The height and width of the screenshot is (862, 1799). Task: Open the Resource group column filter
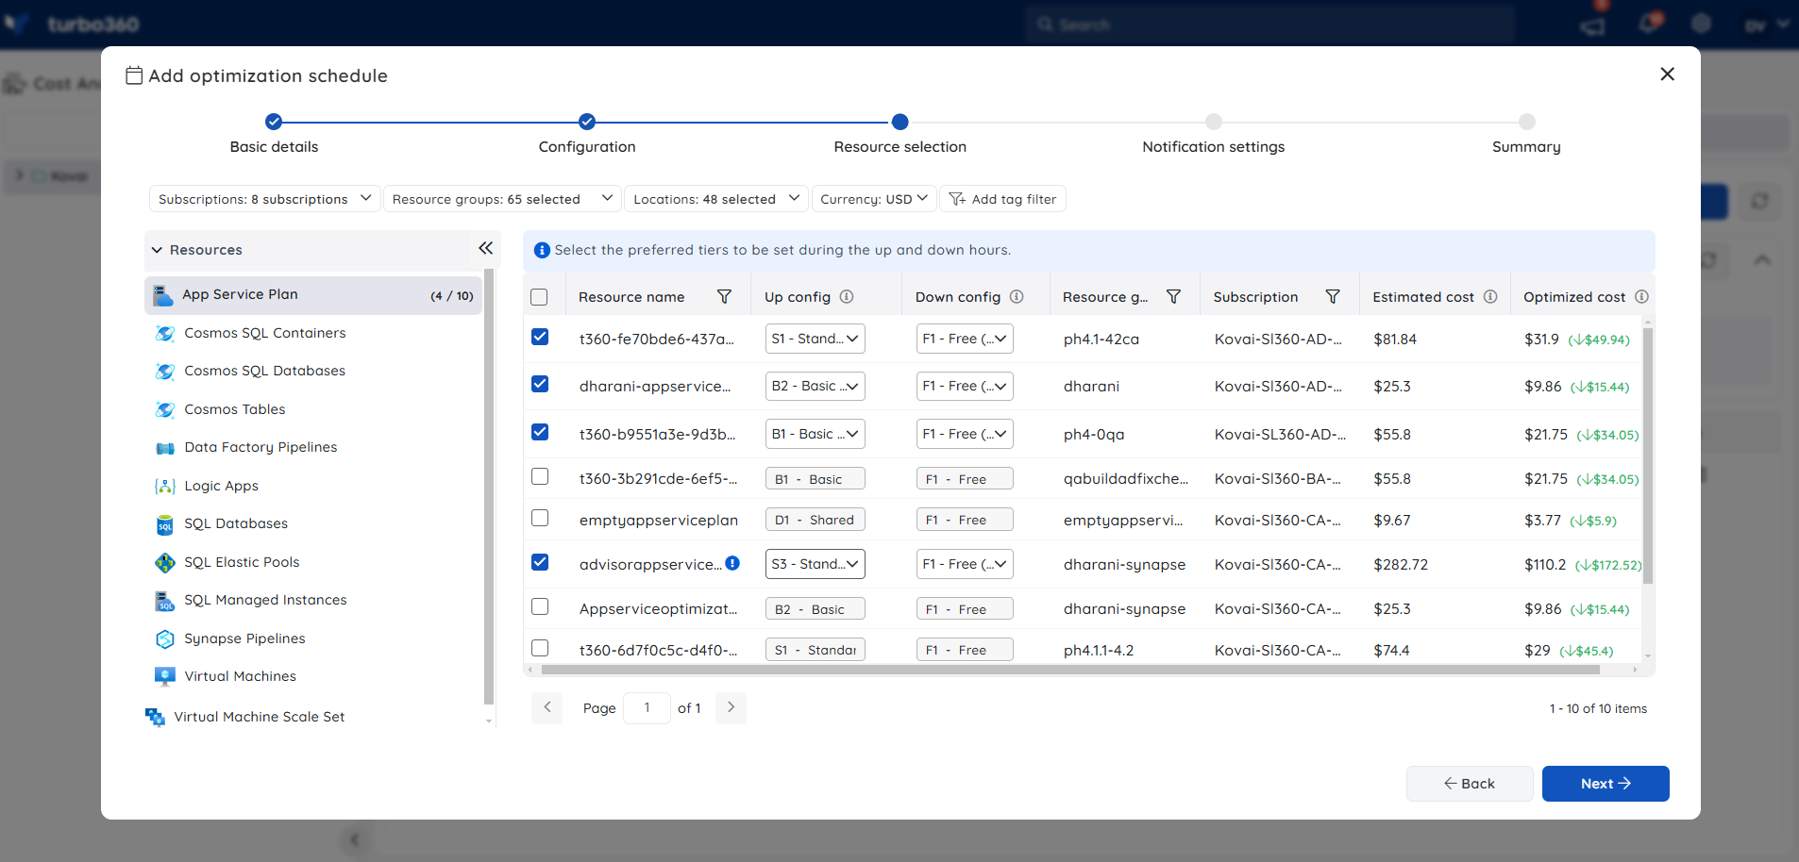click(1173, 296)
